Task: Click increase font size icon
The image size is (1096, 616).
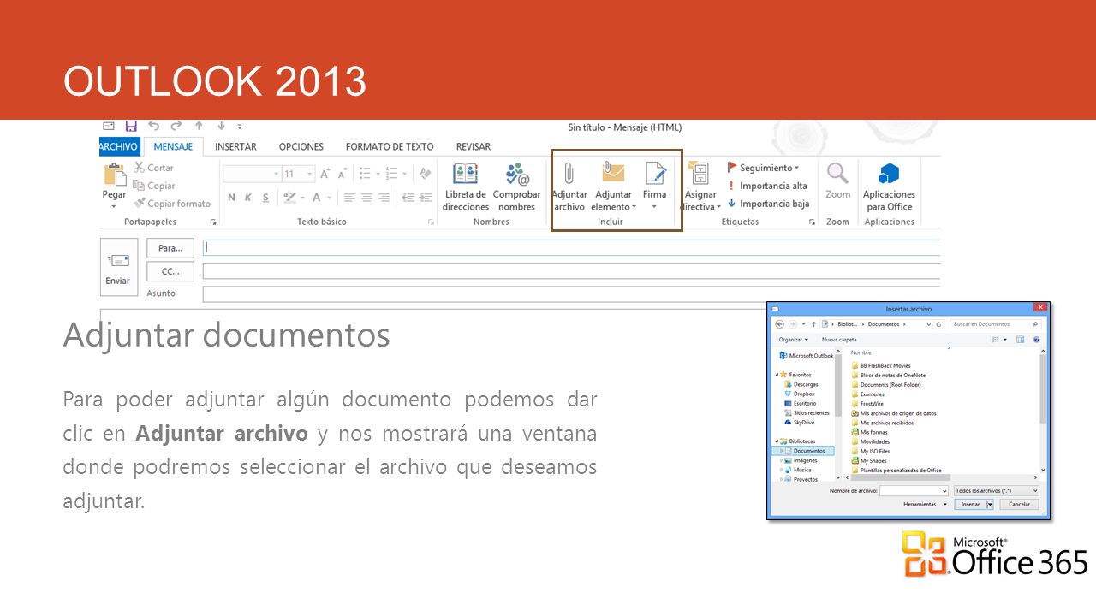Action: pyautogui.click(x=325, y=174)
